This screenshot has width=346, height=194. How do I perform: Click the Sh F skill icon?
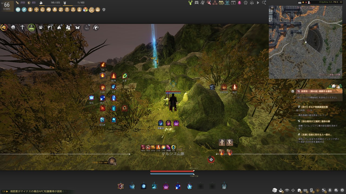coord(234,87)
